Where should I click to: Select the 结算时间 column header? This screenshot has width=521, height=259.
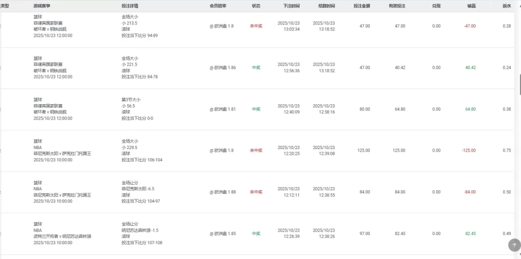coord(327,6)
